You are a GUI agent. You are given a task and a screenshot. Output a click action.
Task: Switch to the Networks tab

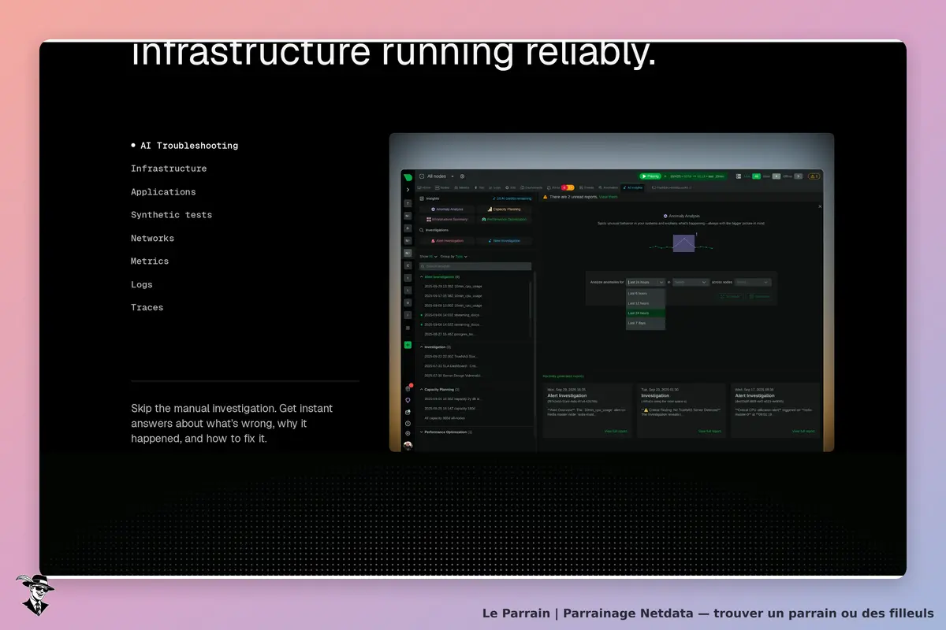(152, 239)
